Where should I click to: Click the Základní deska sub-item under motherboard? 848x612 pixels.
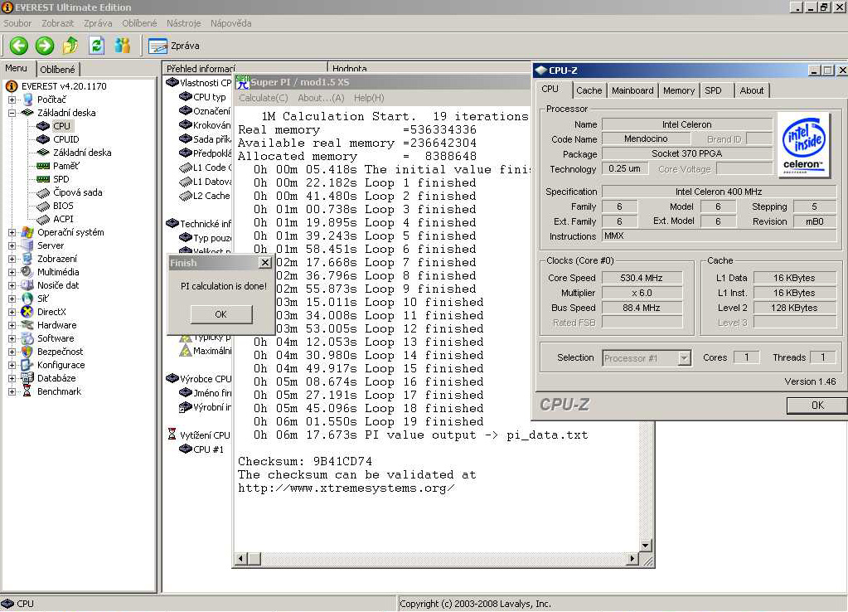tap(82, 153)
